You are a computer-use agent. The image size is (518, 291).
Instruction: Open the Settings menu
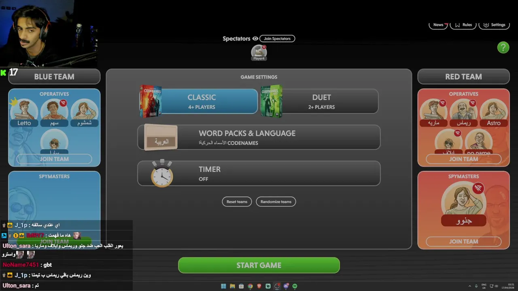494,25
